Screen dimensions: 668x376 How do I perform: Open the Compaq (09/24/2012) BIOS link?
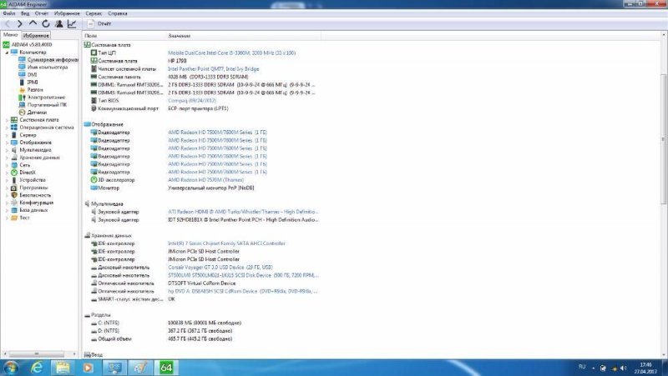click(192, 100)
